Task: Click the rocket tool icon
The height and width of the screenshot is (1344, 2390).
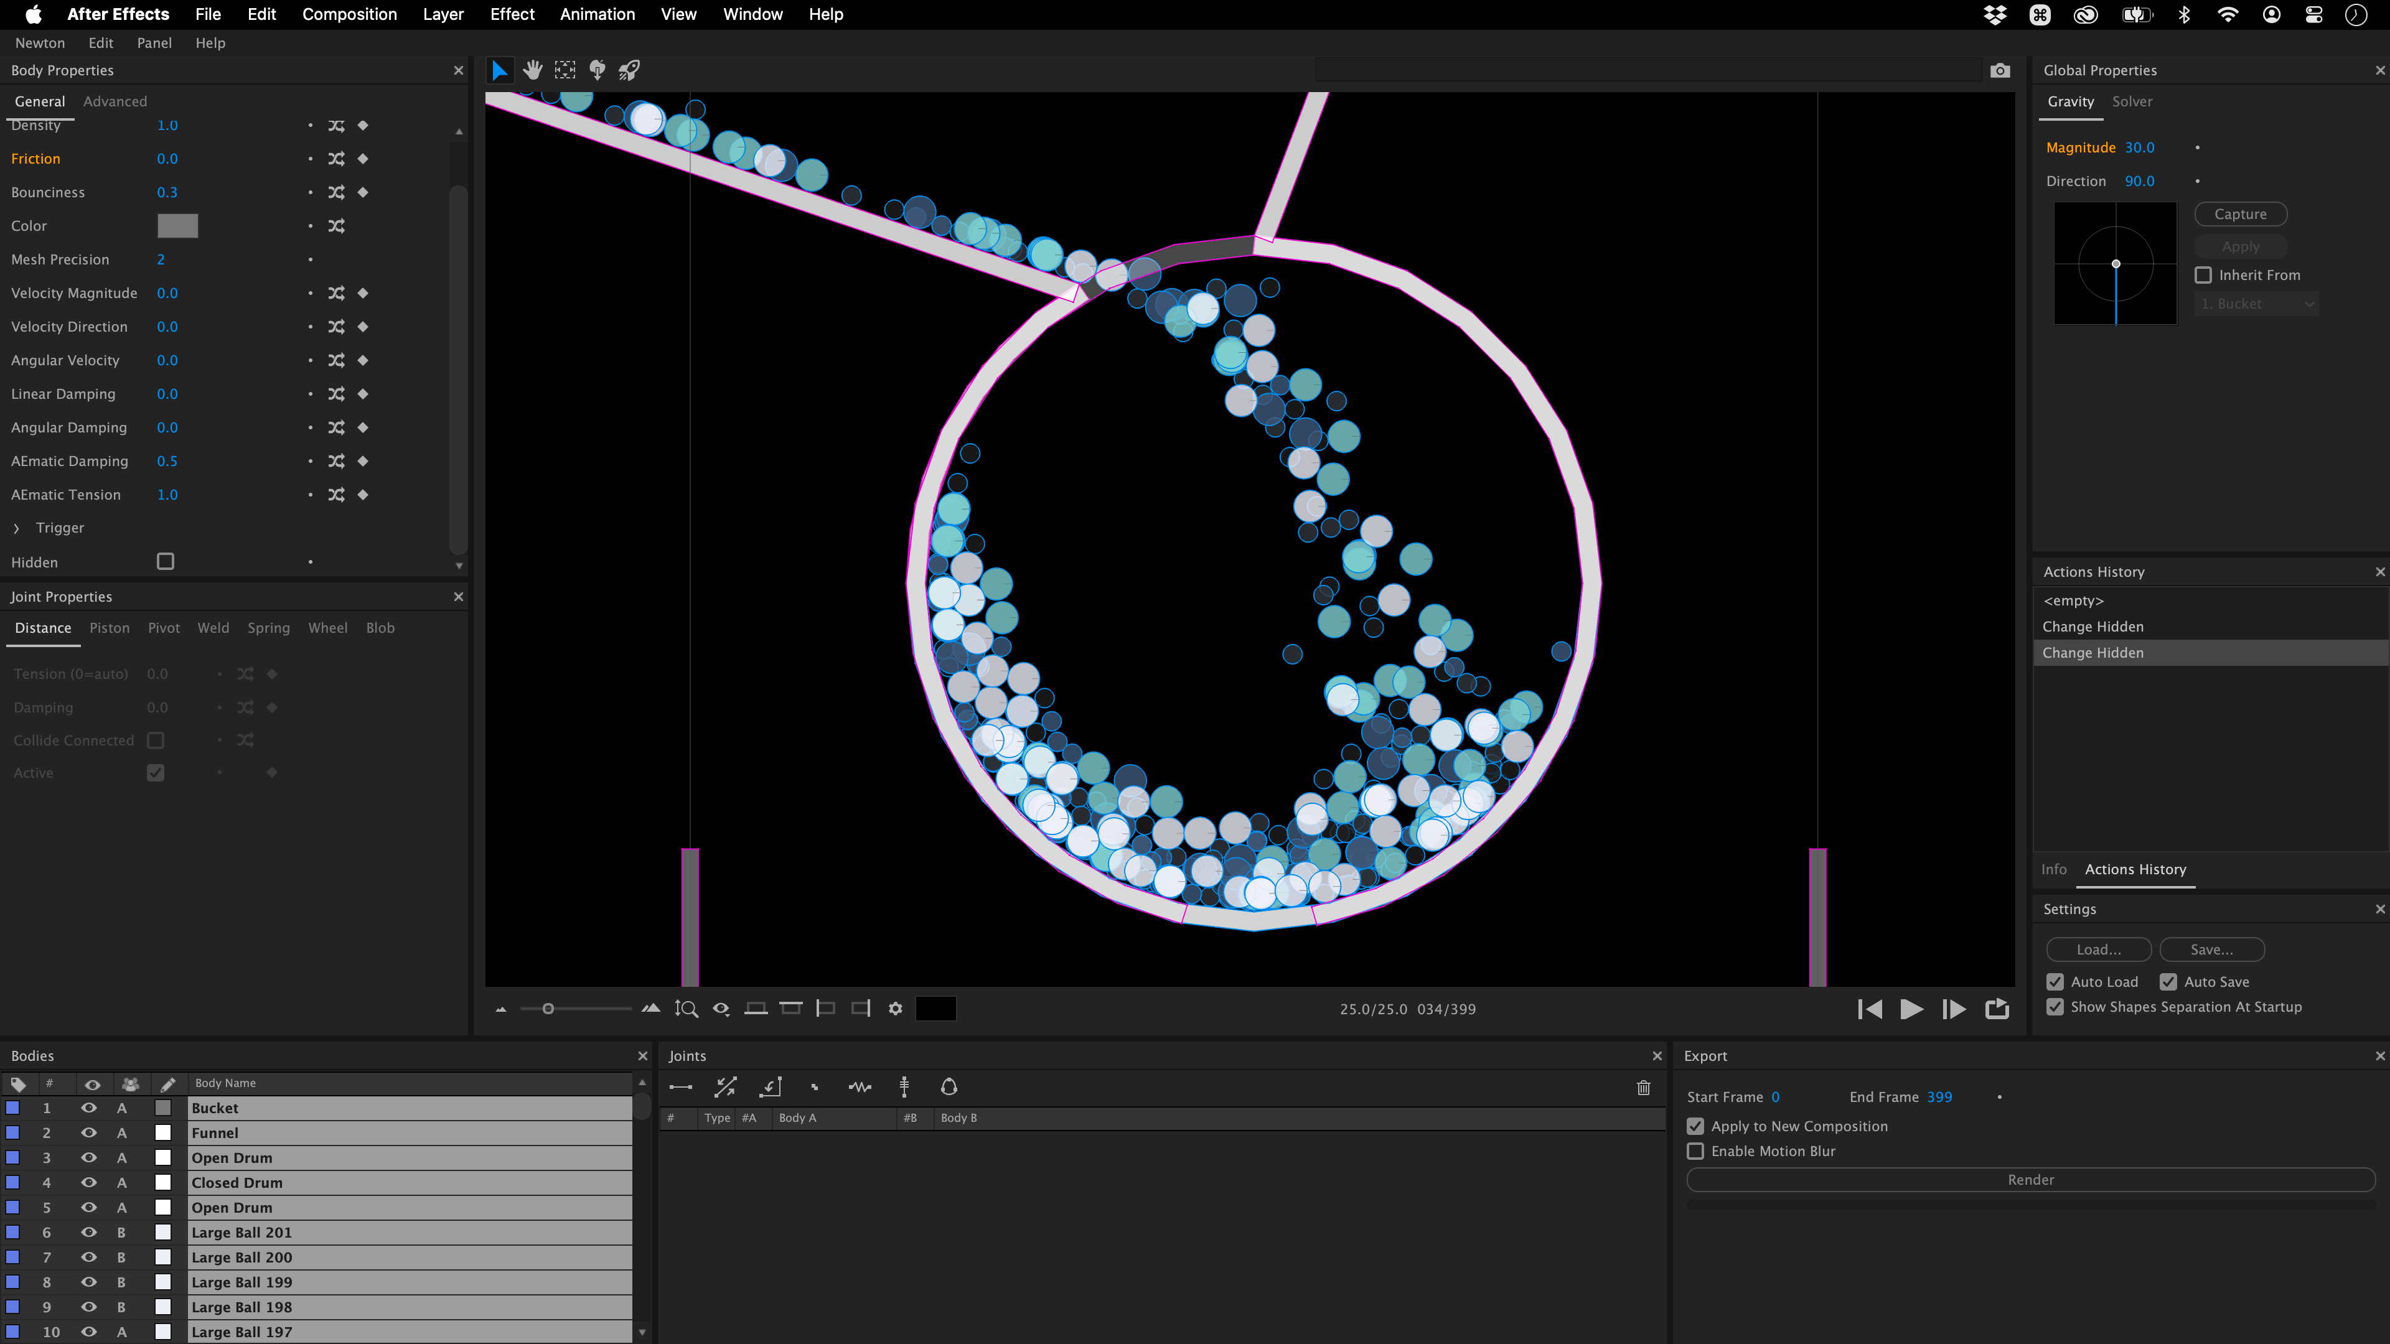Action: coord(629,70)
